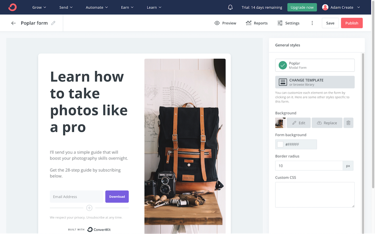375x234 pixels.
Task: Click the 'Learn how to take photos' headline
Action: tap(89, 102)
